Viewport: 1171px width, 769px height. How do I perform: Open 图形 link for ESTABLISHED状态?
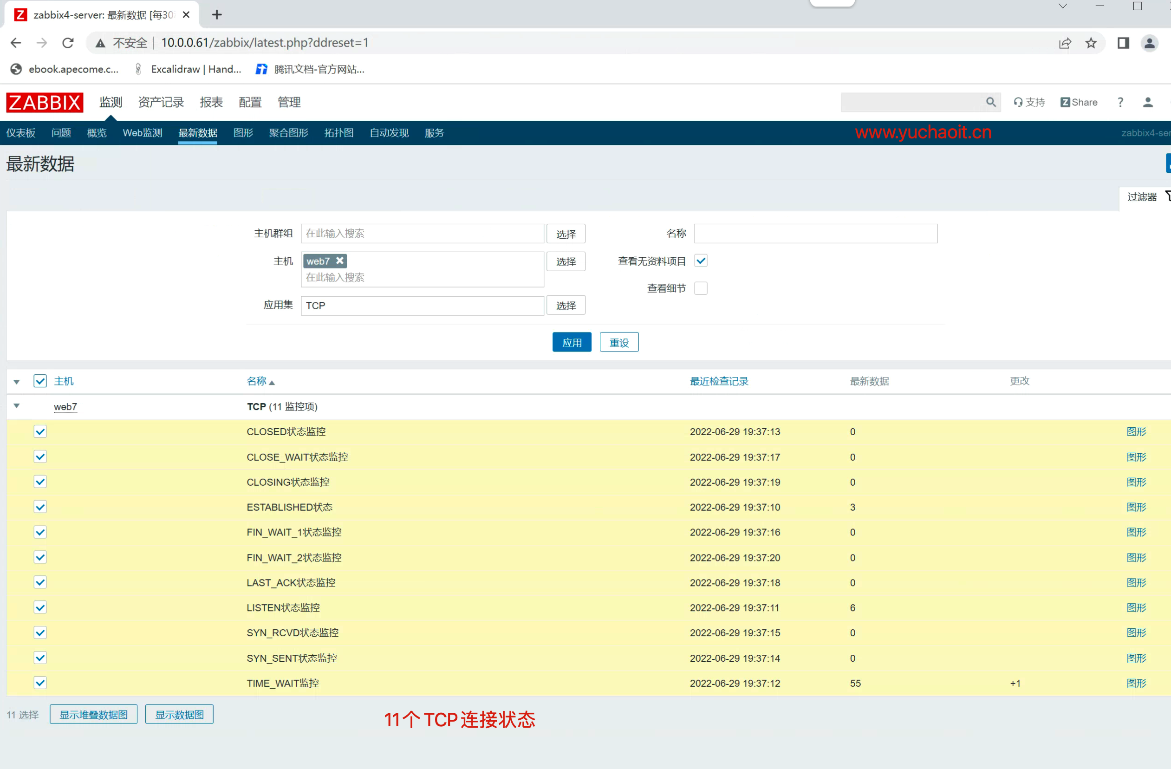1136,507
